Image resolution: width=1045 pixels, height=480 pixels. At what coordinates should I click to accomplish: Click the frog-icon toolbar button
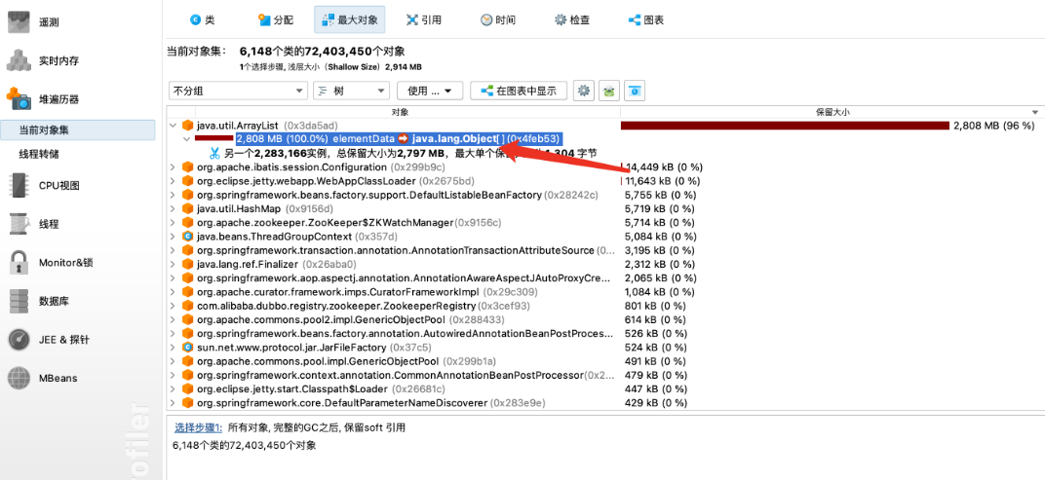click(x=609, y=91)
